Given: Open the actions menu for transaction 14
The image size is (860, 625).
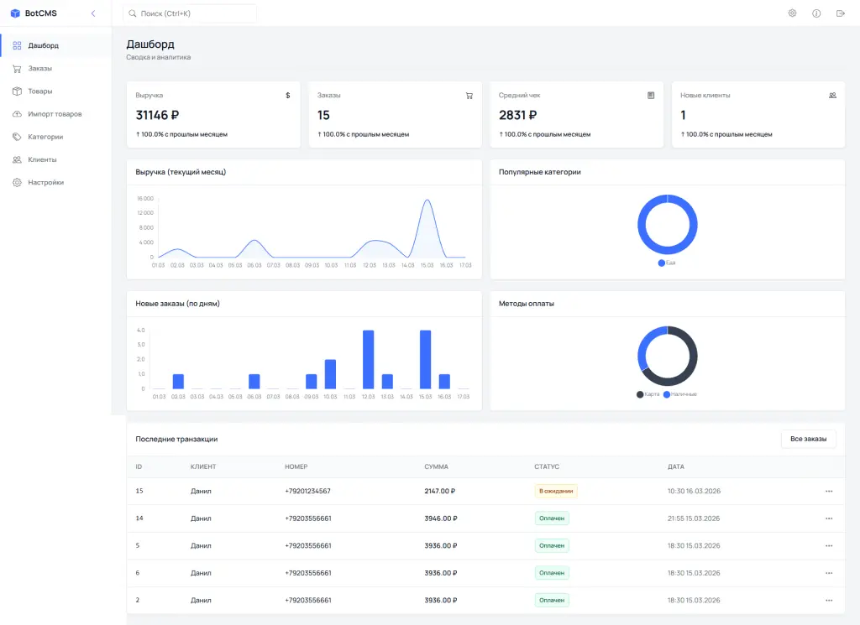Looking at the screenshot, I should [829, 518].
